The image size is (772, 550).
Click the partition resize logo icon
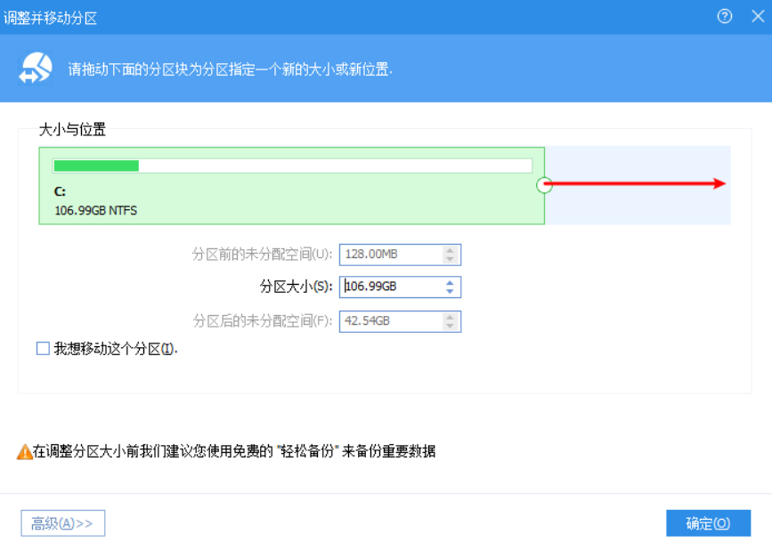(36, 69)
